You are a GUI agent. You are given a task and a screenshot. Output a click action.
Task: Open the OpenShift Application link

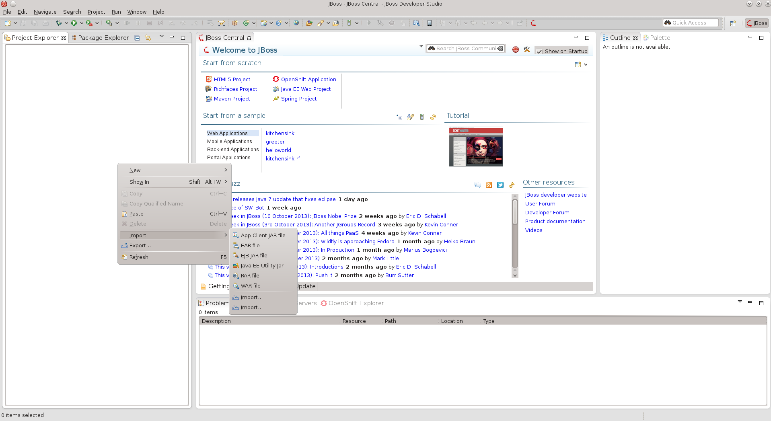[308, 80]
